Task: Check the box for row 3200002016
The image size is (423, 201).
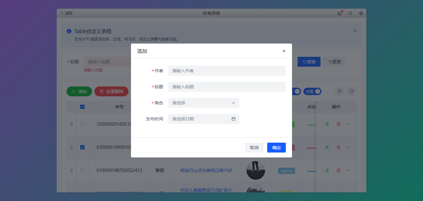Action: coord(82,124)
